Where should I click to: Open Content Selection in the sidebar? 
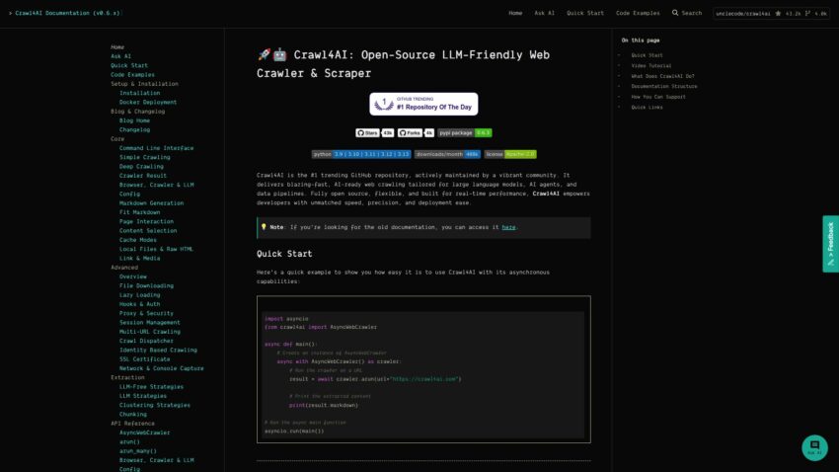(x=148, y=231)
